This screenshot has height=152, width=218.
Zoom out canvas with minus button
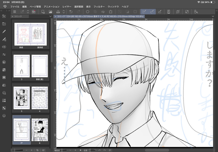pyautogui.click(x=70, y=150)
